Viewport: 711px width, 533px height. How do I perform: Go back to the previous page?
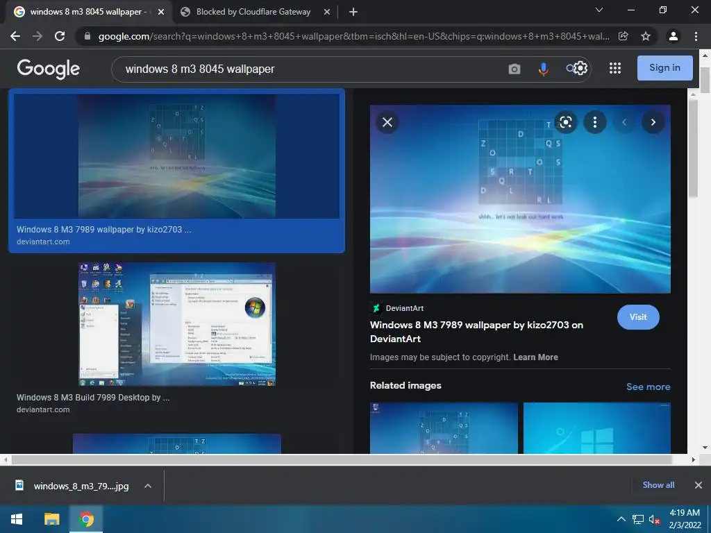point(15,36)
